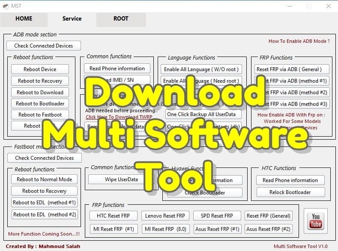Screen dimensions: 338x251
Task: Click ADB Reboot to Recovery button
Action: click(x=40, y=81)
